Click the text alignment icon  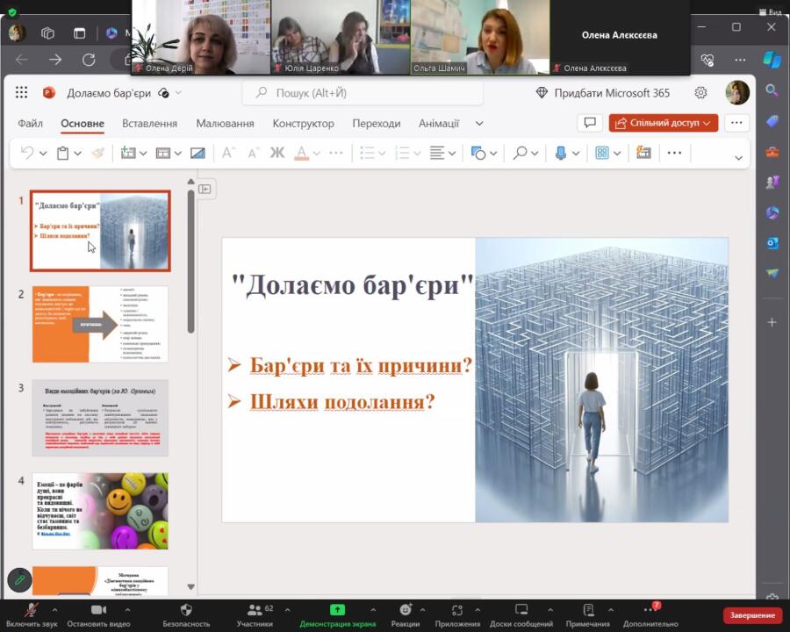(x=437, y=153)
